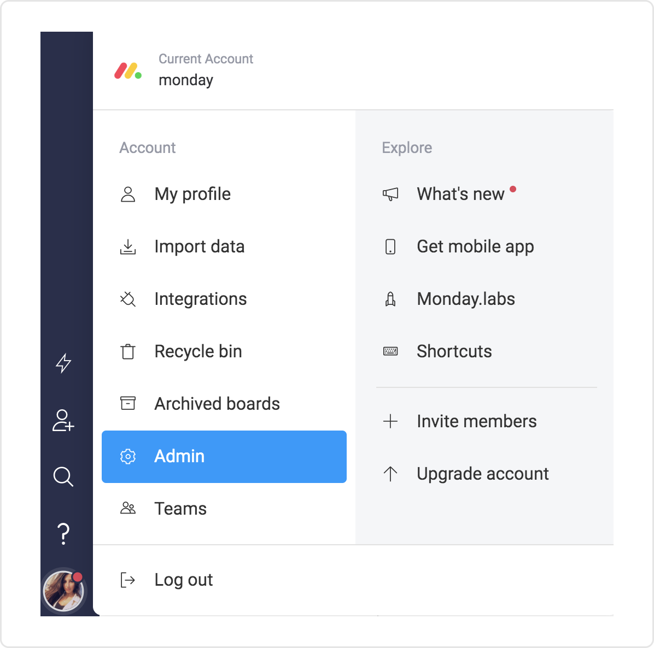Viewport: 654px width, 648px height.
Task: Open Teams menu entry
Action: tap(224, 509)
